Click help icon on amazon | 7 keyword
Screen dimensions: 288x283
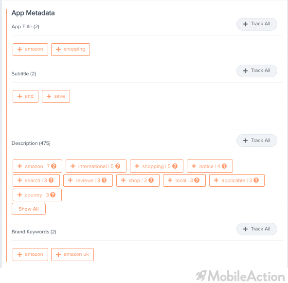coord(54,166)
